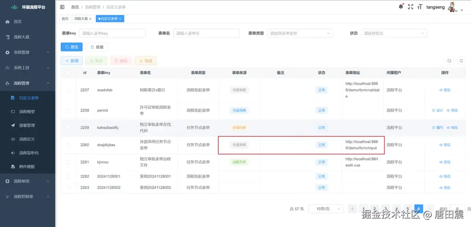Screen dimensions: 471x227
Task: Click the 新增 button
Action: (71, 61)
